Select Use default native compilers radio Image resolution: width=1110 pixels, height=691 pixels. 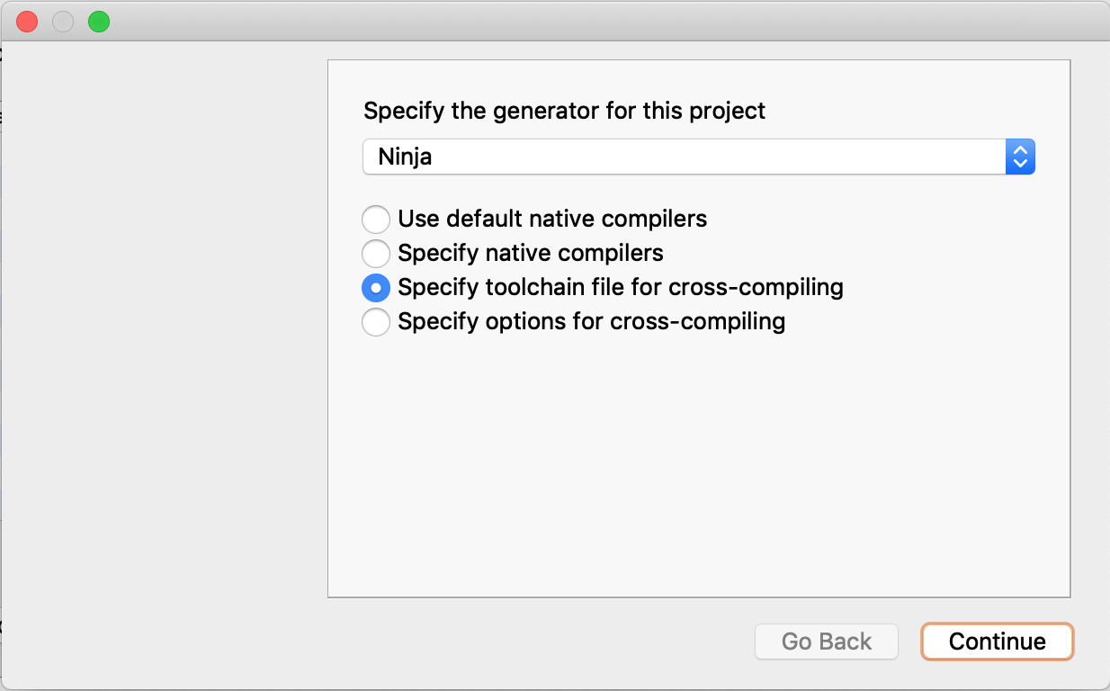click(376, 219)
